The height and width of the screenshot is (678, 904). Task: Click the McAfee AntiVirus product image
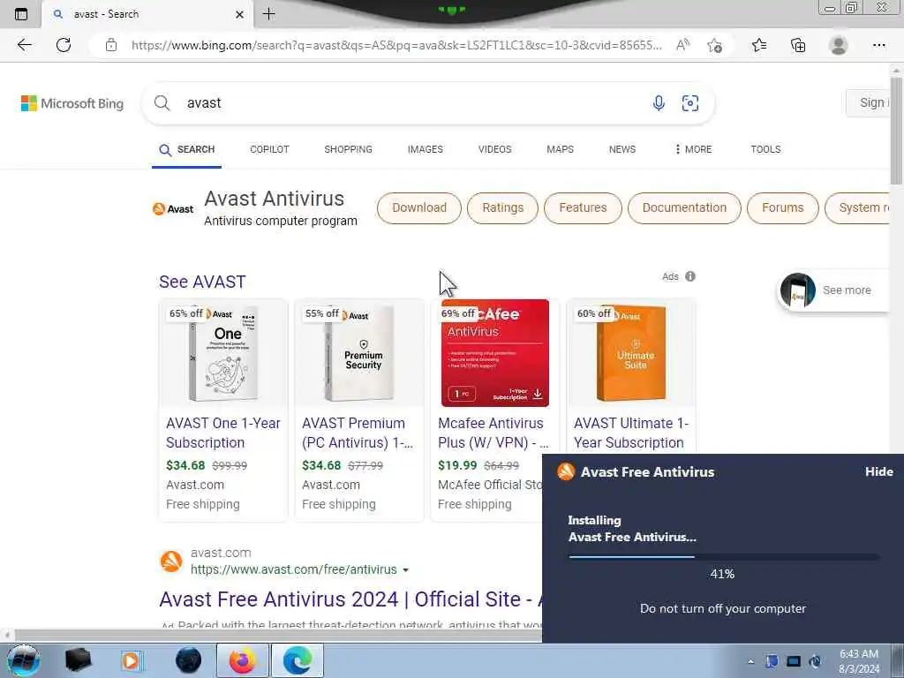coord(495,353)
